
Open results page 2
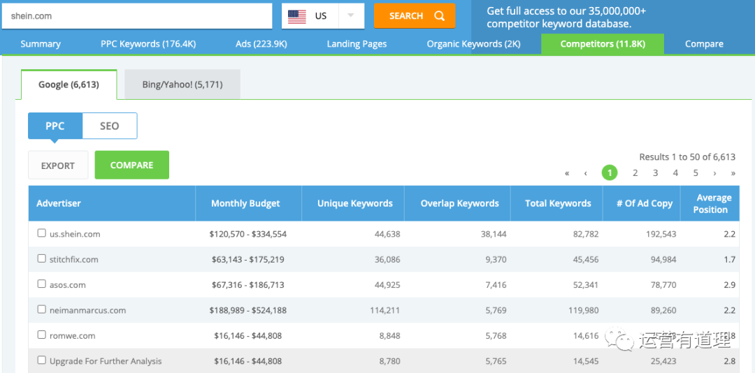[635, 173]
